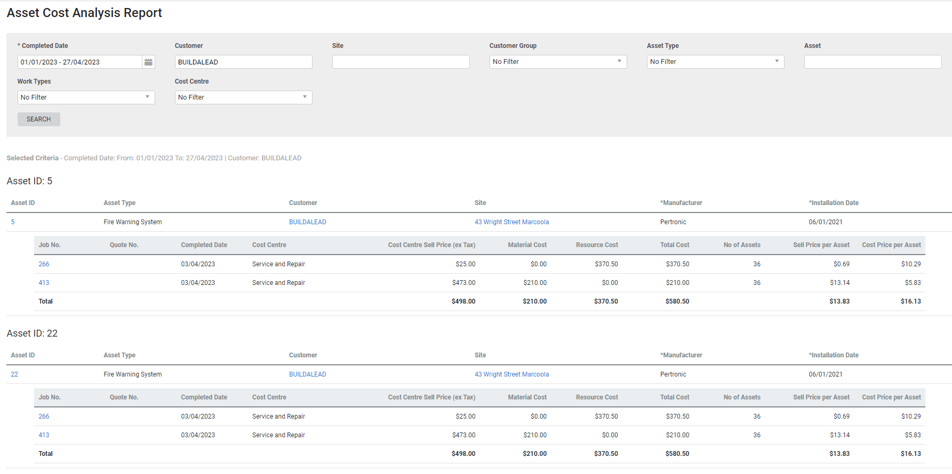Image resolution: width=952 pixels, height=474 pixels.
Task: Open 43 Wright Street Marcoola site under Asset 5
Action: tap(511, 222)
